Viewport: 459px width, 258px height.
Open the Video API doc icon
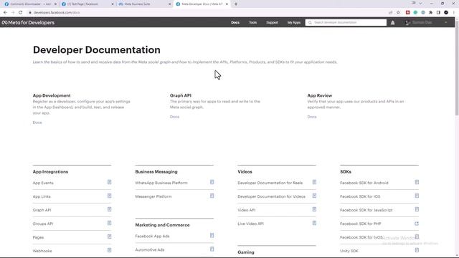(314, 209)
